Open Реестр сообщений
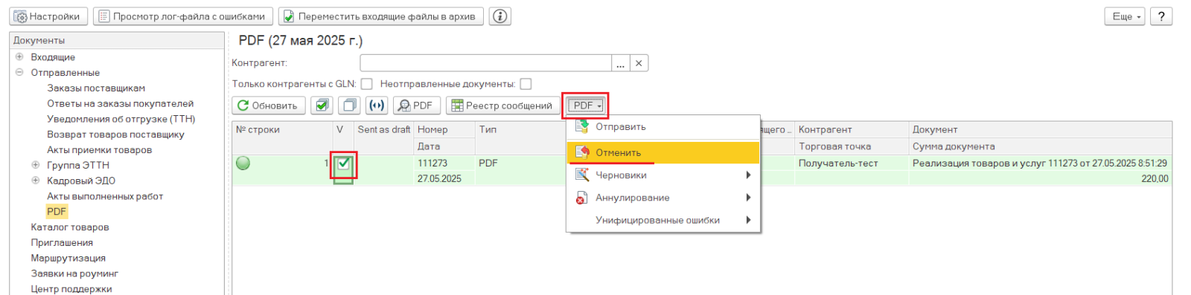 pyautogui.click(x=502, y=106)
